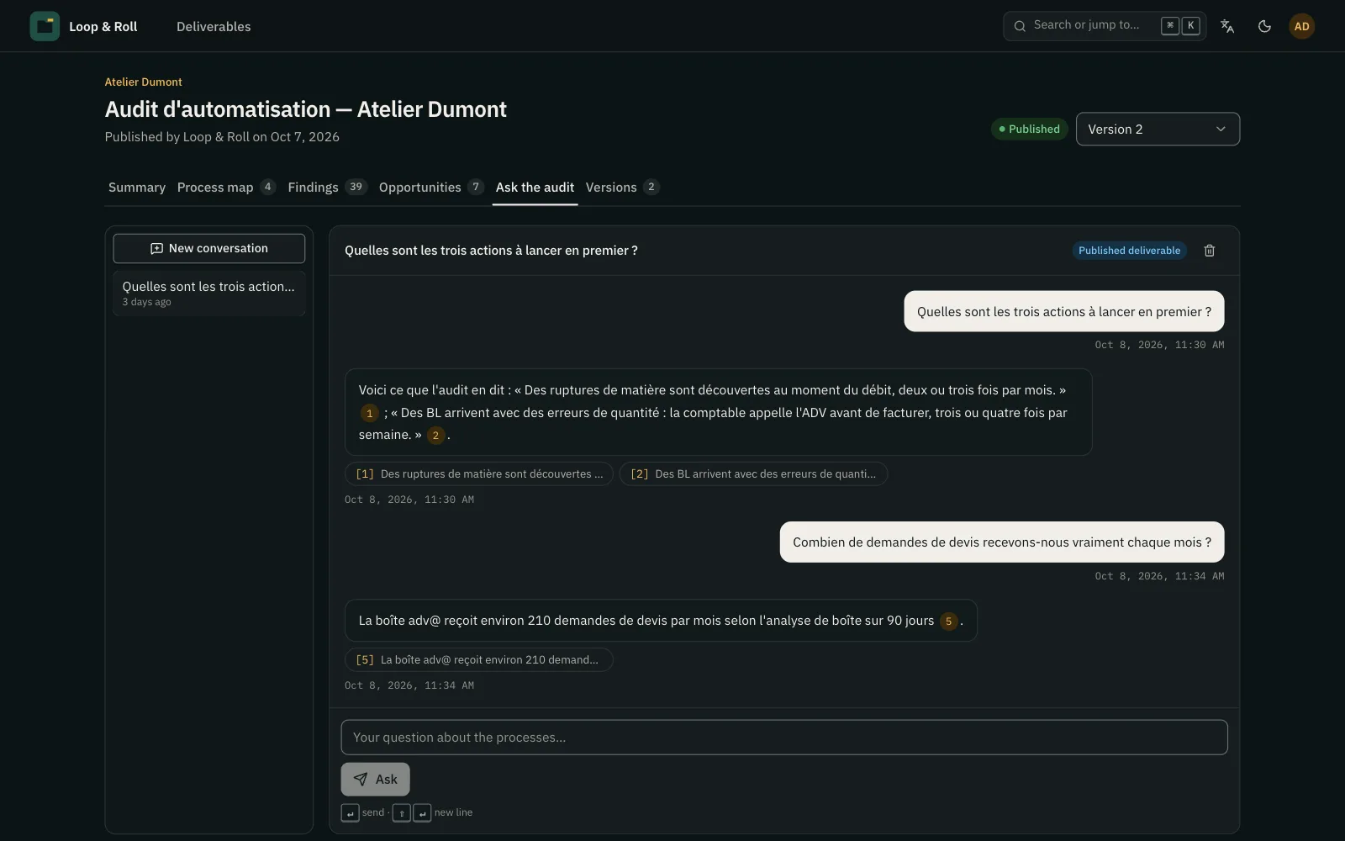Click the search magnifier icon
The height and width of the screenshot is (841, 1345).
(x=1020, y=26)
